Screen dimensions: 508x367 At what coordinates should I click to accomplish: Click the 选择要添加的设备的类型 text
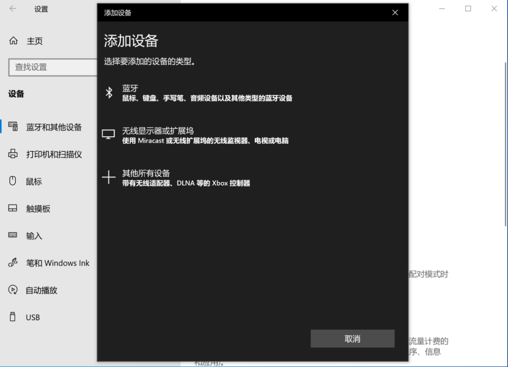tap(150, 61)
